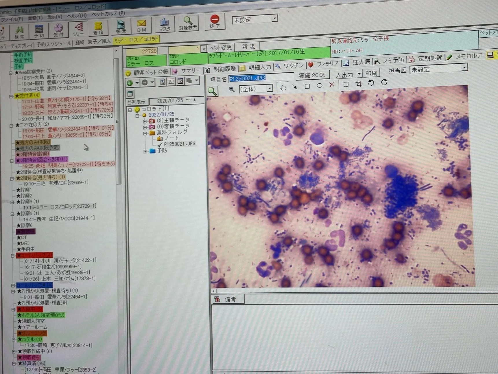Open the ファイル(F) menu
This screenshot has height=374, width=498.
pyautogui.click(x=12, y=19)
